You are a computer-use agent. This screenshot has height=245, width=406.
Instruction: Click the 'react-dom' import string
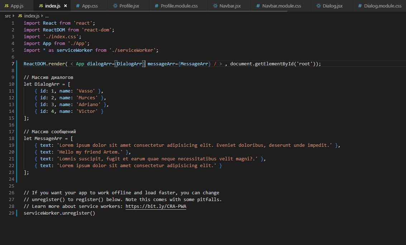tap(97, 30)
